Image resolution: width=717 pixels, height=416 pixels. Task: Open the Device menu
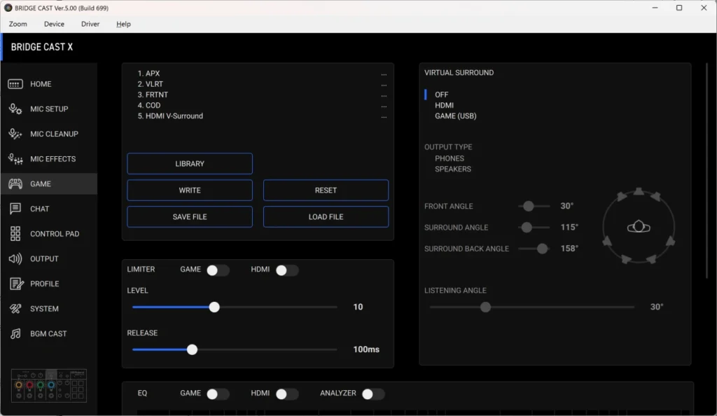pyautogui.click(x=54, y=24)
